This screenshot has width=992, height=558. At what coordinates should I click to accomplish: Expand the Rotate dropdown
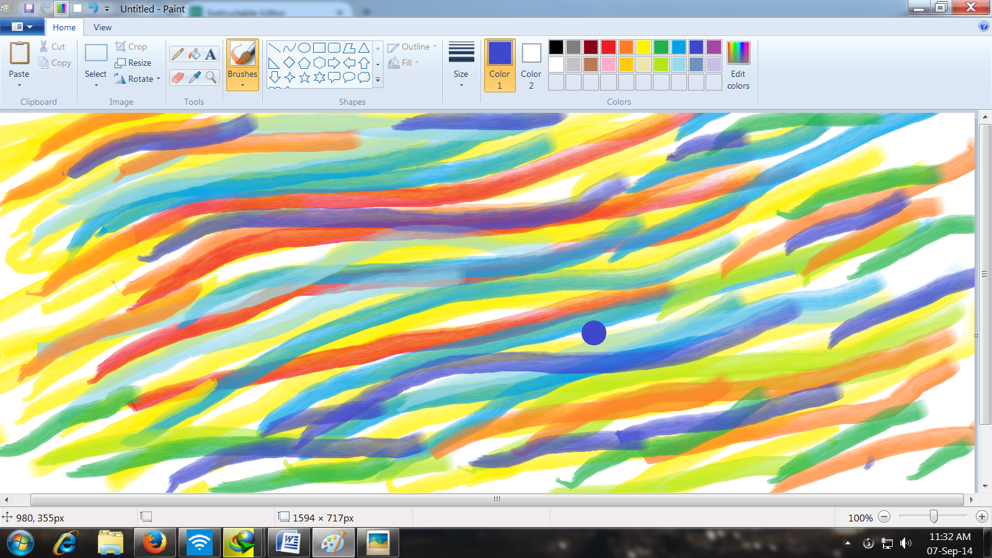point(158,79)
